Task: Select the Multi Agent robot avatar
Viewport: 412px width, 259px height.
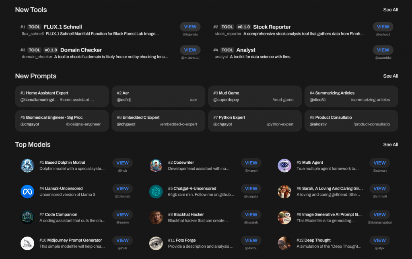Action: [x=284, y=165]
